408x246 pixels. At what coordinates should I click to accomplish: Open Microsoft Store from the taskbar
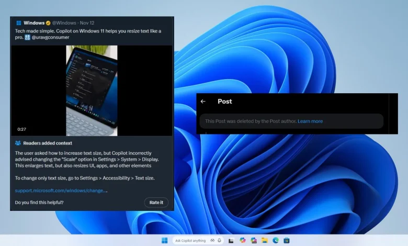coord(287,240)
